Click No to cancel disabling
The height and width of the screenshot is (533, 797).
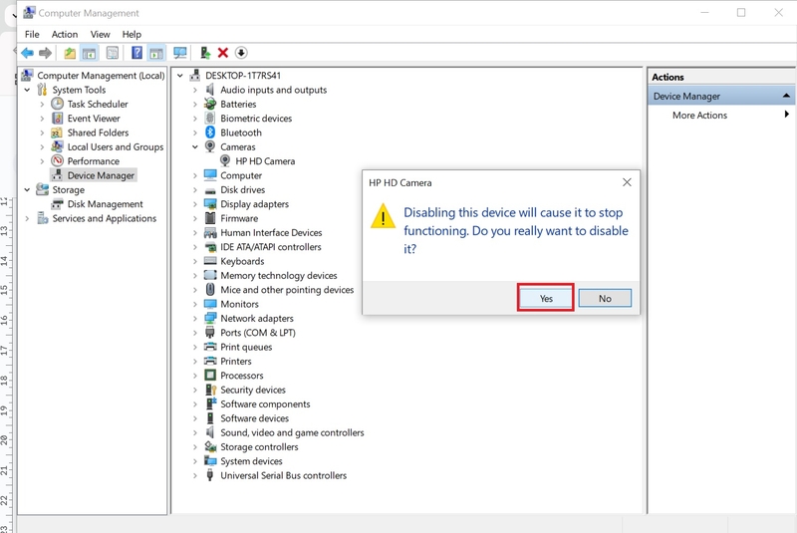pyautogui.click(x=605, y=298)
